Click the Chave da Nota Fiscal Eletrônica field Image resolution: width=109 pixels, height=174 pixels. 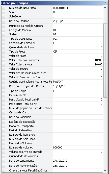click(x=78, y=170)
